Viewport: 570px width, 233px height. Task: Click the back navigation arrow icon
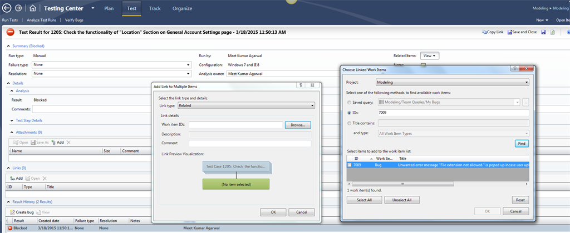pyautogui.click(x=7, y=8)
